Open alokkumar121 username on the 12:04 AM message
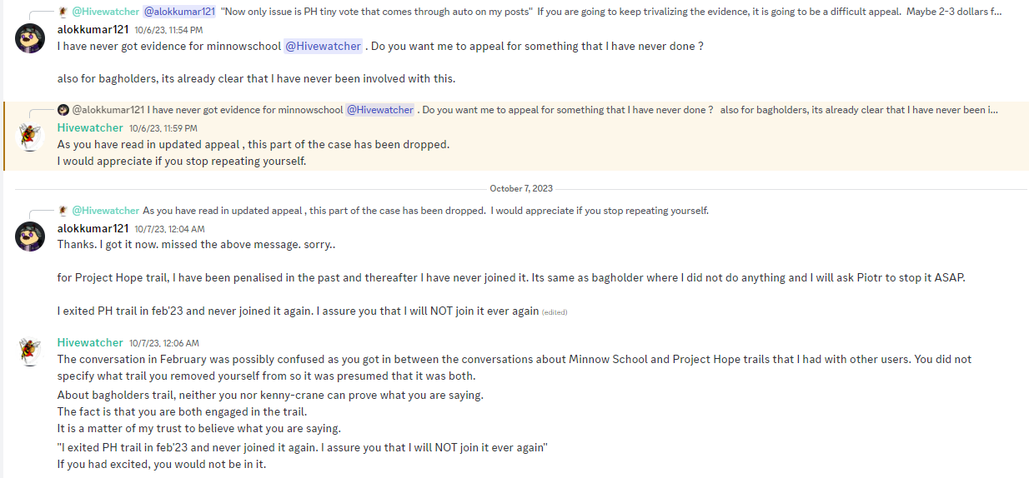The image size is (1029, 478). point(93,228)
